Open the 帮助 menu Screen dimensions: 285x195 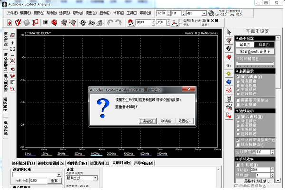click(x=145, y=13)
